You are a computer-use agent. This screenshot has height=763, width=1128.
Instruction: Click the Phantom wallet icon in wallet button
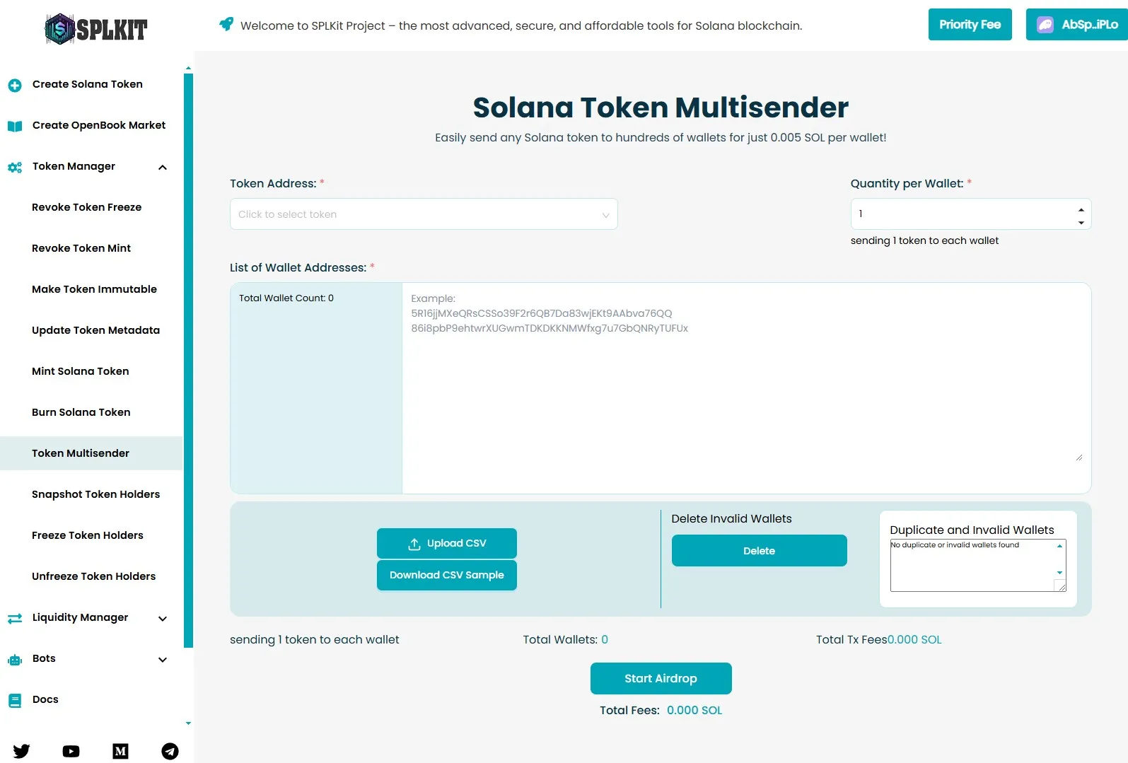[x=1045, y=25]
